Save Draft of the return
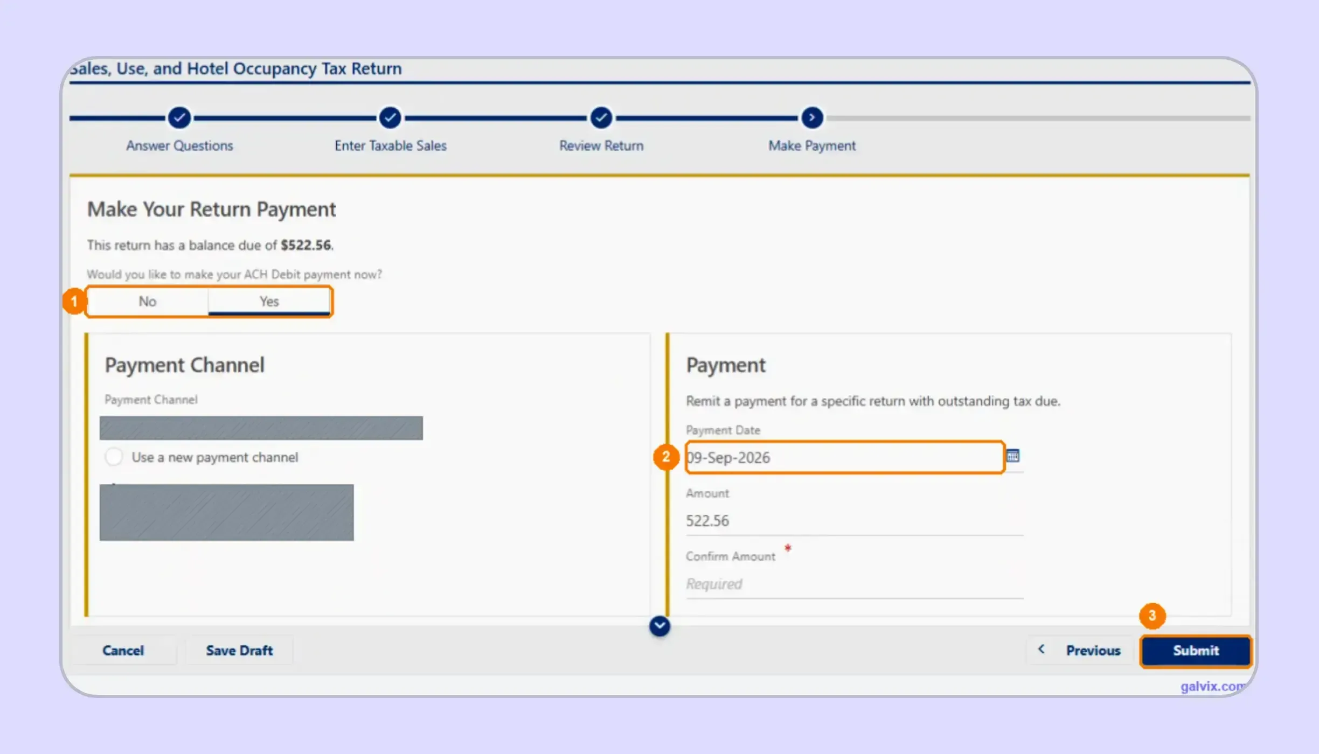Screen dimensions: 1319x754 [239, 651]
